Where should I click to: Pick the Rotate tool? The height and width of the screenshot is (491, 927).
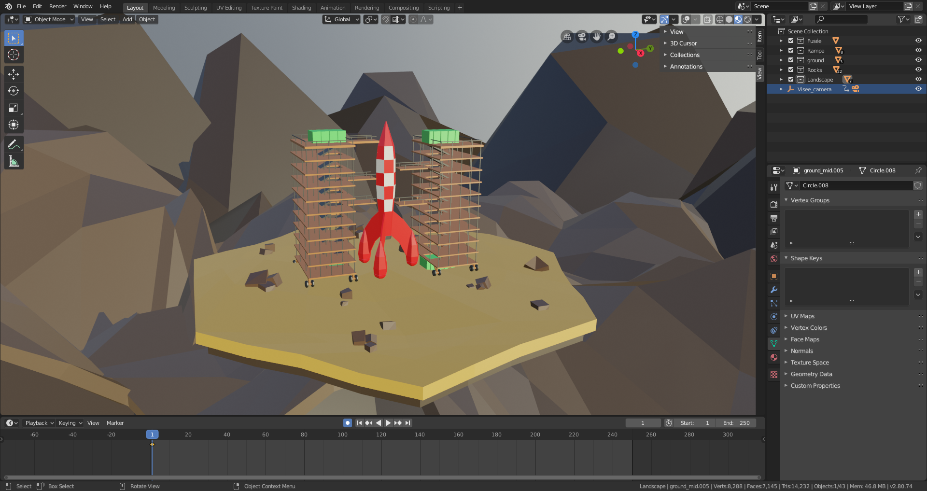tap(14, 91)
